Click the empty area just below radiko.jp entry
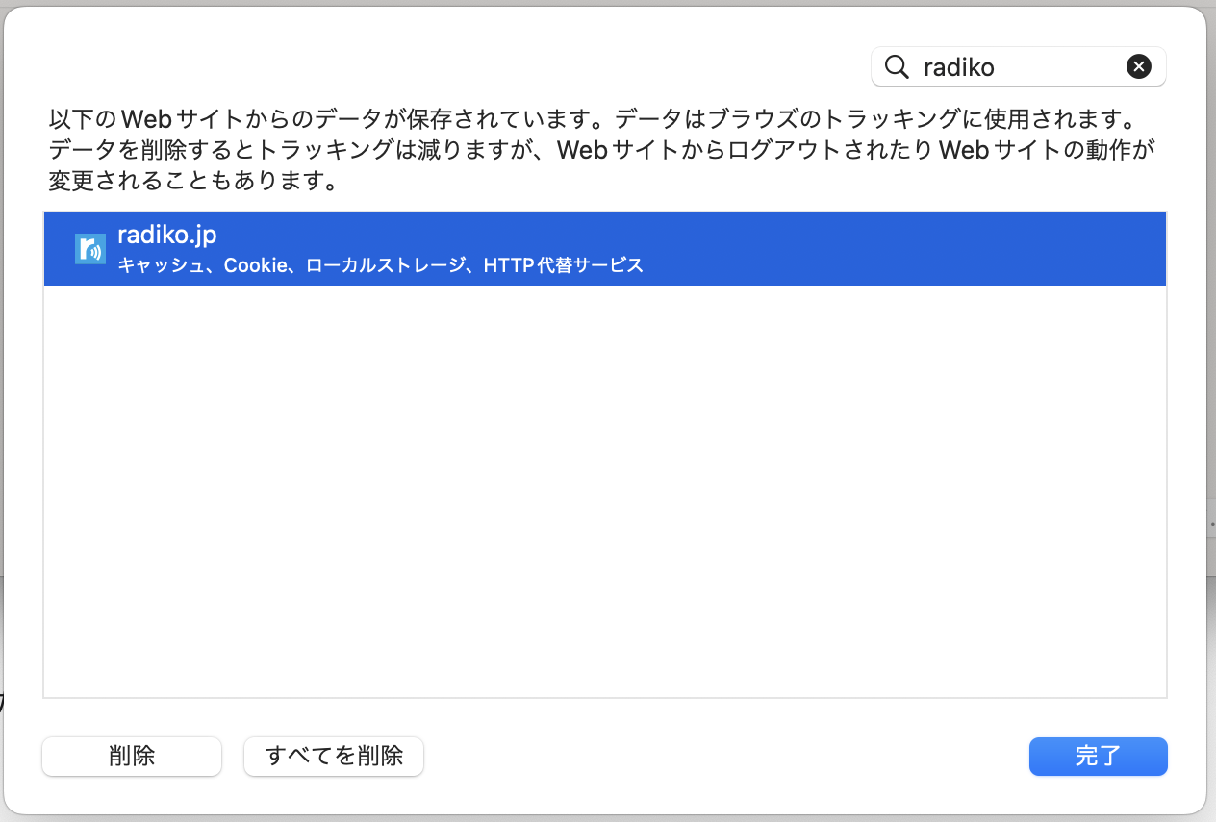This screenshot has height=822, width=1216. pos(604,317)
